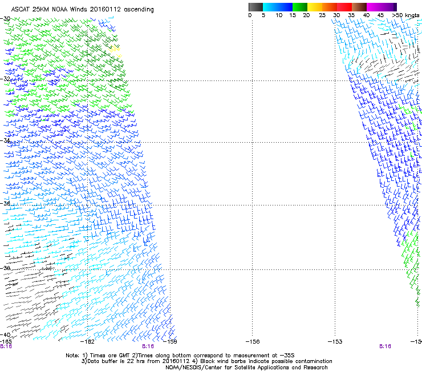Click the longitude label '-159'

coord(170,341)
